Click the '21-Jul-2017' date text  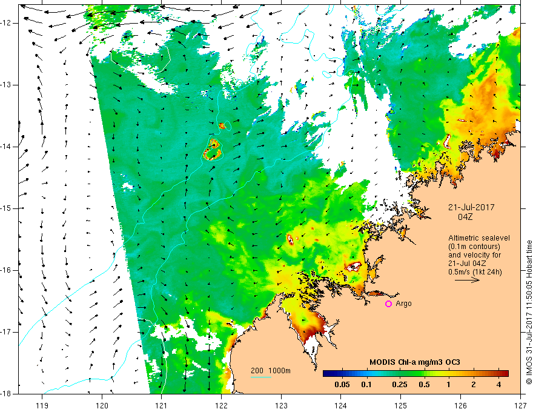point(471,207)
